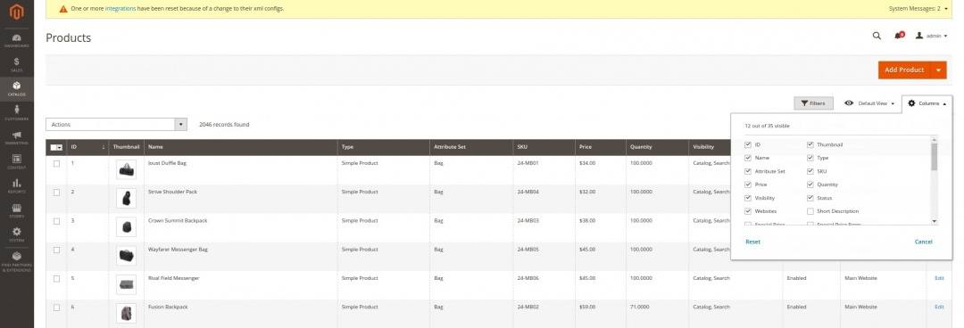Open the select-all checkbox dropdown in header
Screen dimensions: 964x328
(56, 147)
